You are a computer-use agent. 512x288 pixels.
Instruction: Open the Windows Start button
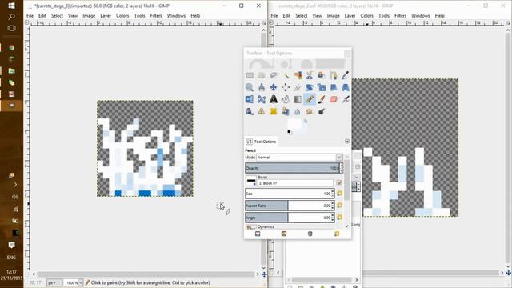click(11, 6)
